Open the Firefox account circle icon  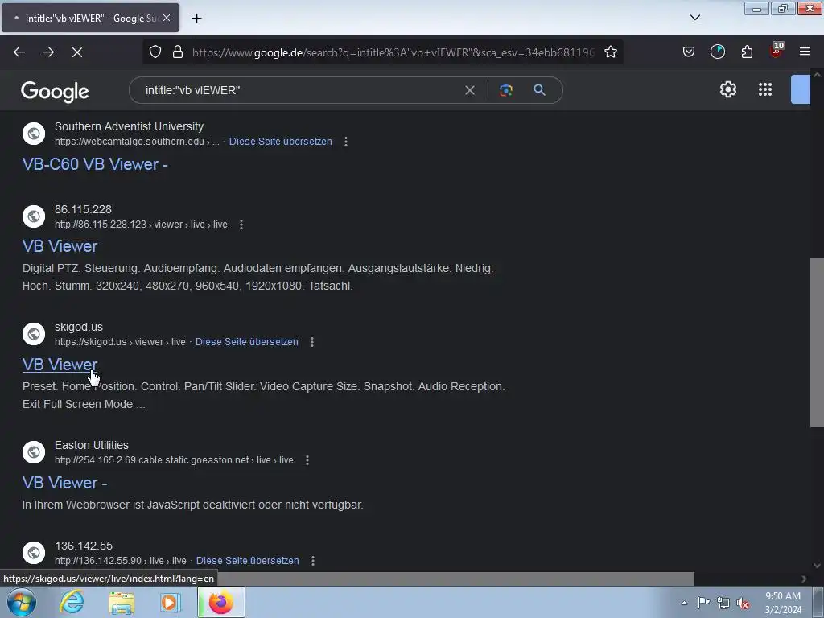tap(717, 52)
